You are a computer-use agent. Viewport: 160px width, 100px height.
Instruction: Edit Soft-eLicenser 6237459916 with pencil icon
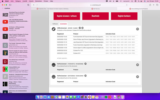(85, 75)
